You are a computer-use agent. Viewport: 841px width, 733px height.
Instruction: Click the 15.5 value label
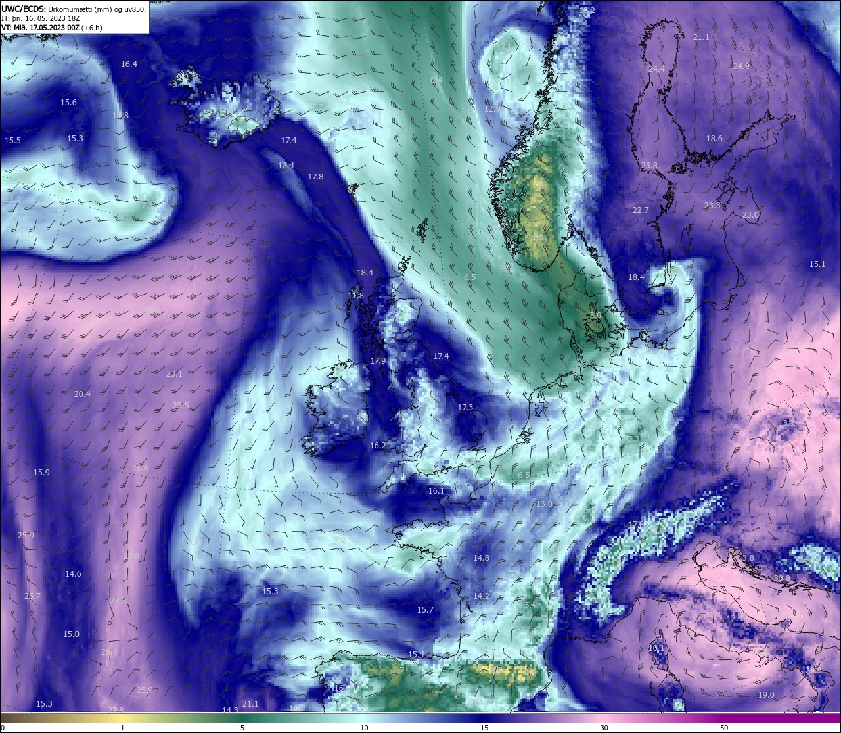click(12, 141)
